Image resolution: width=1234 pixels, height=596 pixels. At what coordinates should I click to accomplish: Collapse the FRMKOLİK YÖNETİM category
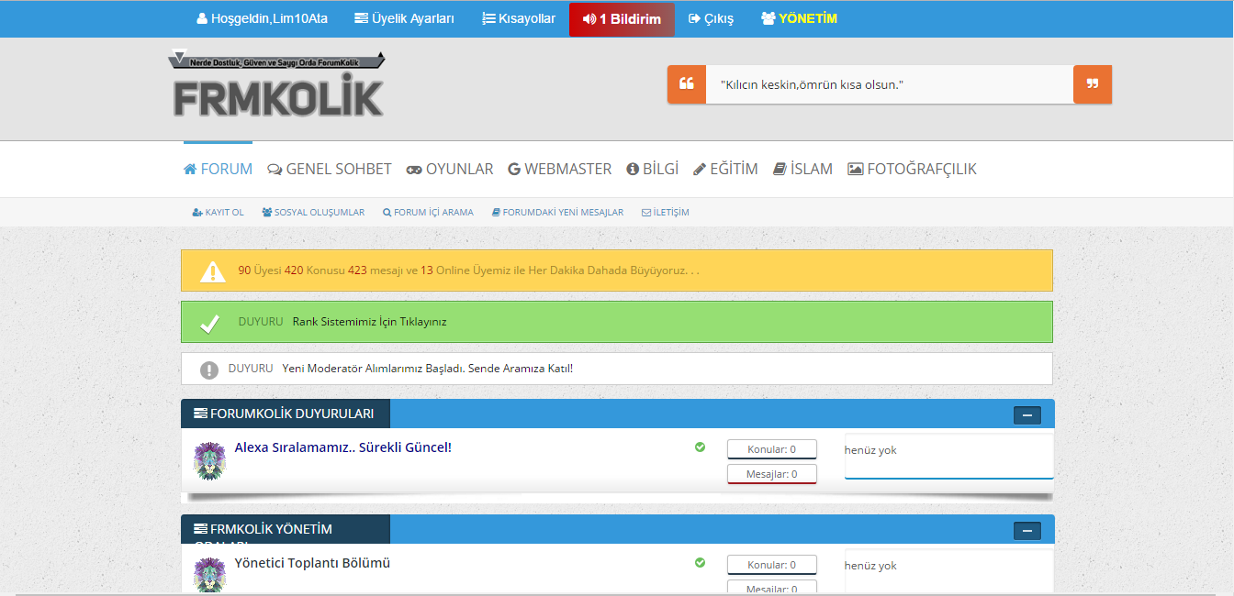tap(1026, 531)
